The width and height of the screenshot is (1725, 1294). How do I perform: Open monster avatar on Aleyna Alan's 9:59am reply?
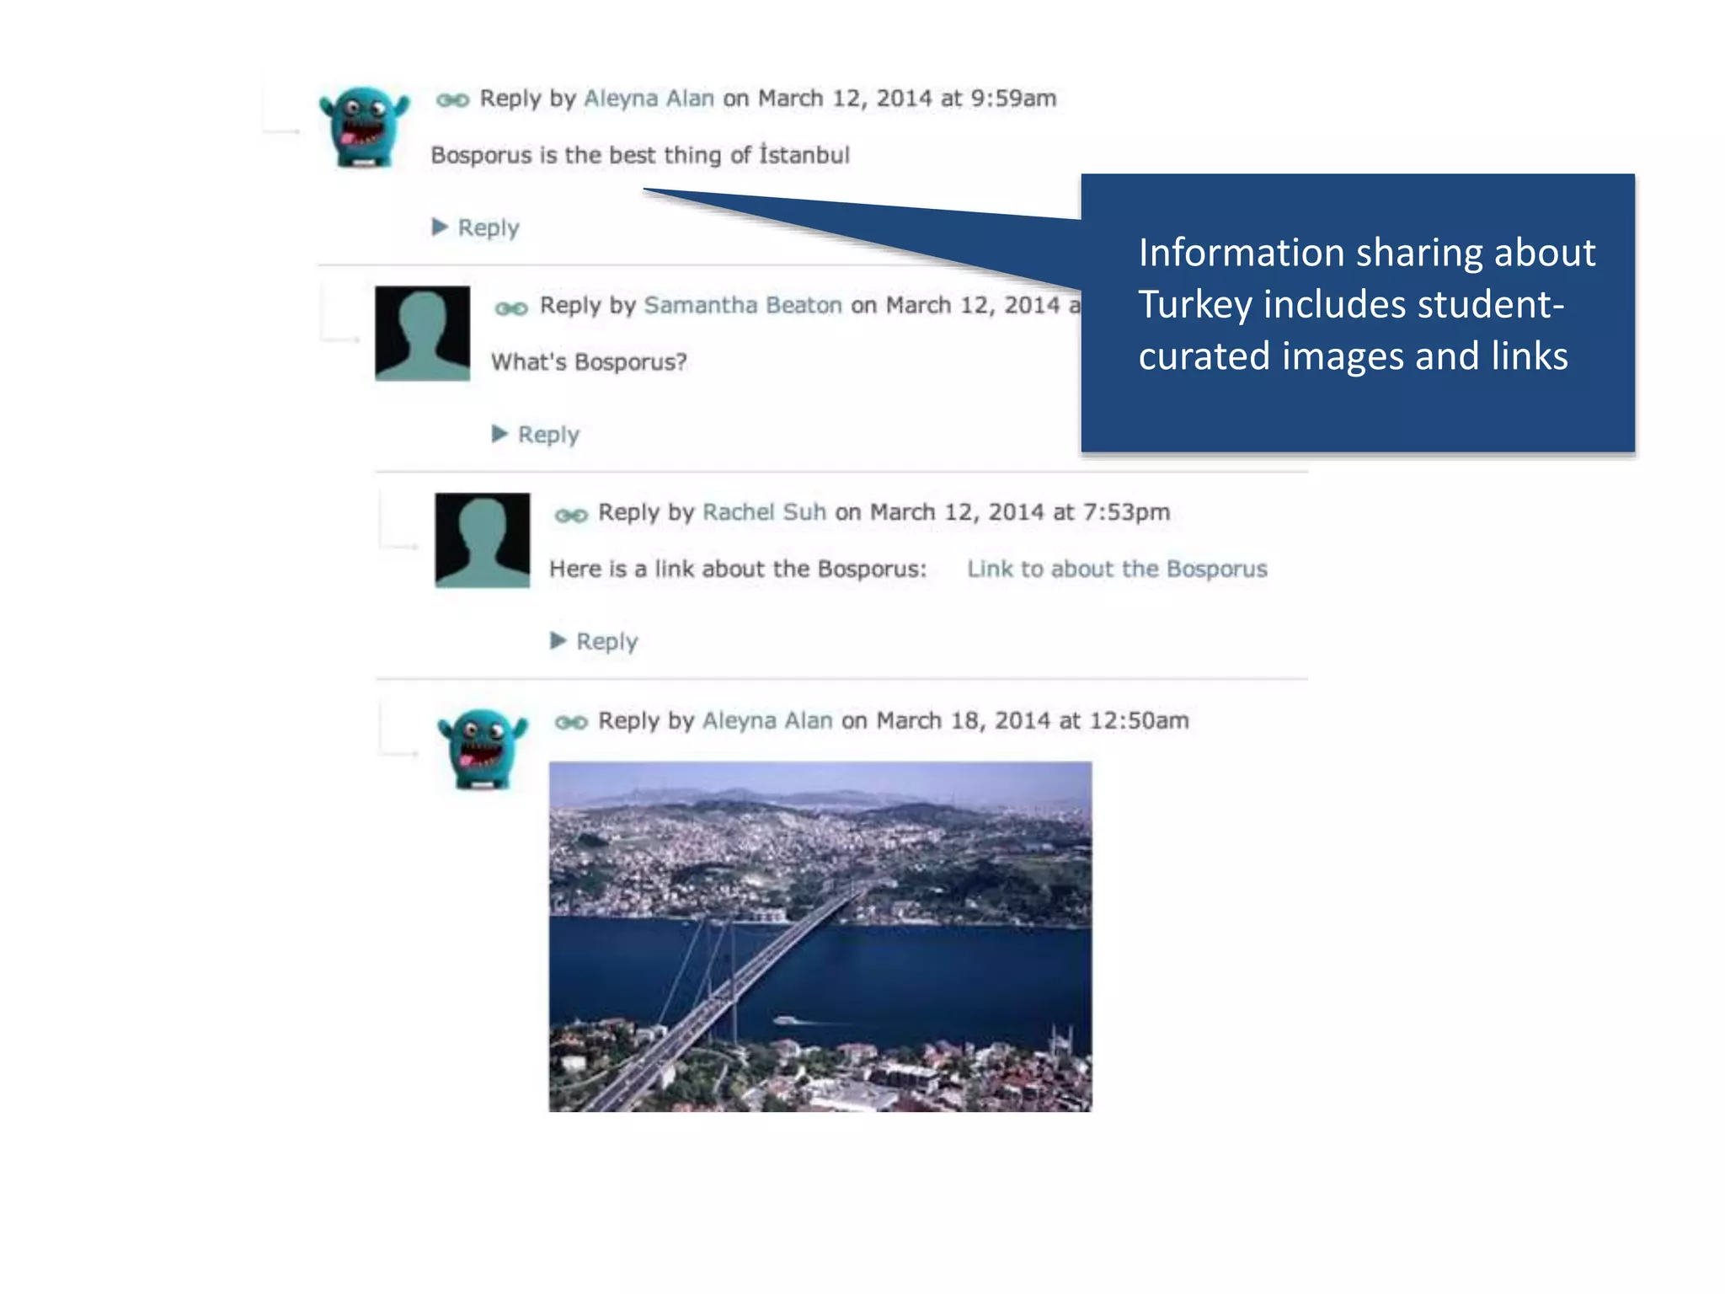pyautogui.click(x=364, y=126)
